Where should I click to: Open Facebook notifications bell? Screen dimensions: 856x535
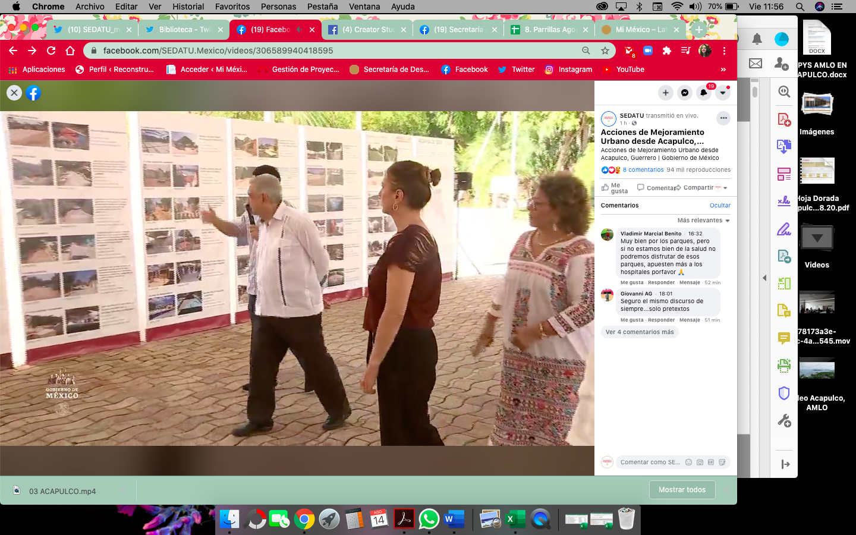point(704,93)
